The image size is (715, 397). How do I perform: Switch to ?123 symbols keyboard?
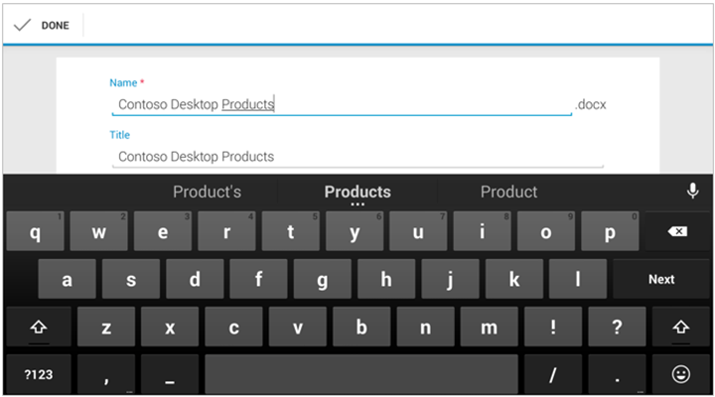pos(36,374)
